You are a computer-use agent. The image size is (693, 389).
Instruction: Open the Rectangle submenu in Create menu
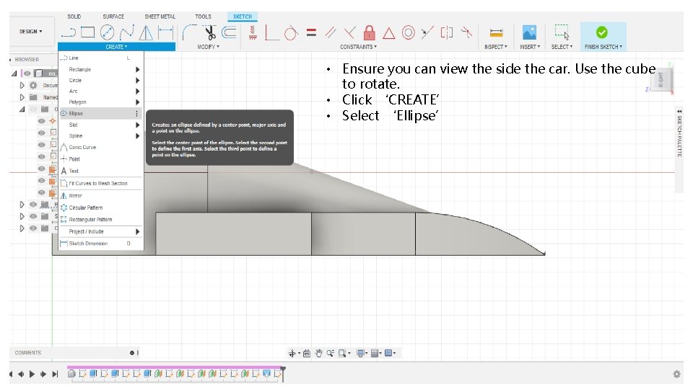coord(101,69)
